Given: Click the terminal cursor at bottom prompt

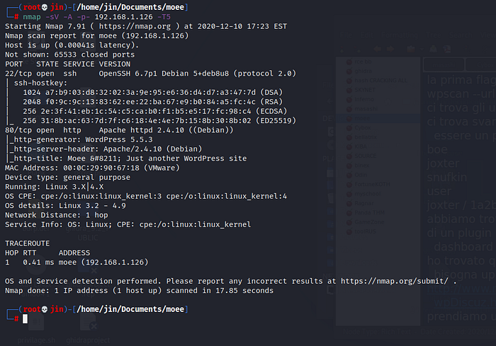Looking at the screenshot, I should 25,319.
